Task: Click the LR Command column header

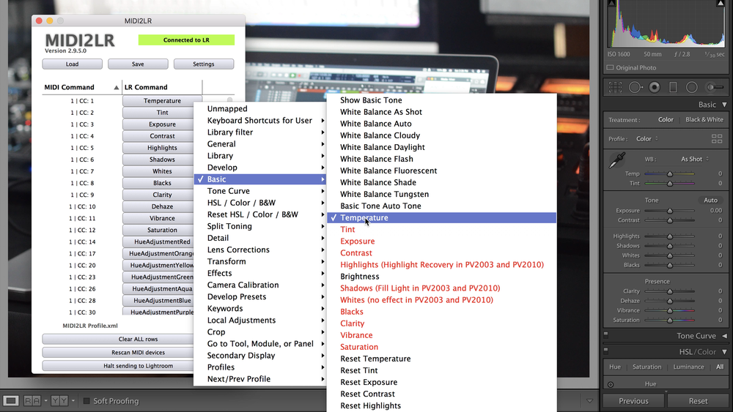Action: click(162, 87)
